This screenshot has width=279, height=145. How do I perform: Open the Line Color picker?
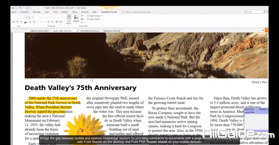pyautogui.click(x=69, y=20)
